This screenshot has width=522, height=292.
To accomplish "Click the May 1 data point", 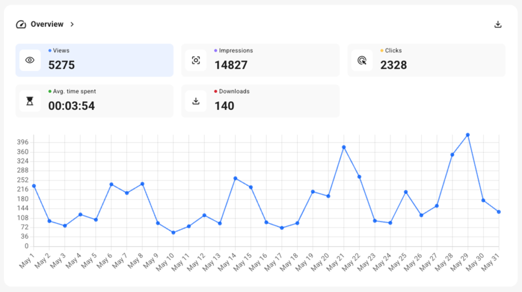I will click(x=34, y=186).
